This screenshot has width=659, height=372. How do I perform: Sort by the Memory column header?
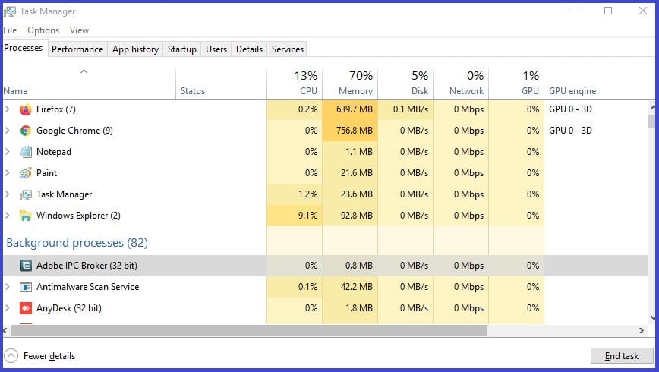click(350, 84)
